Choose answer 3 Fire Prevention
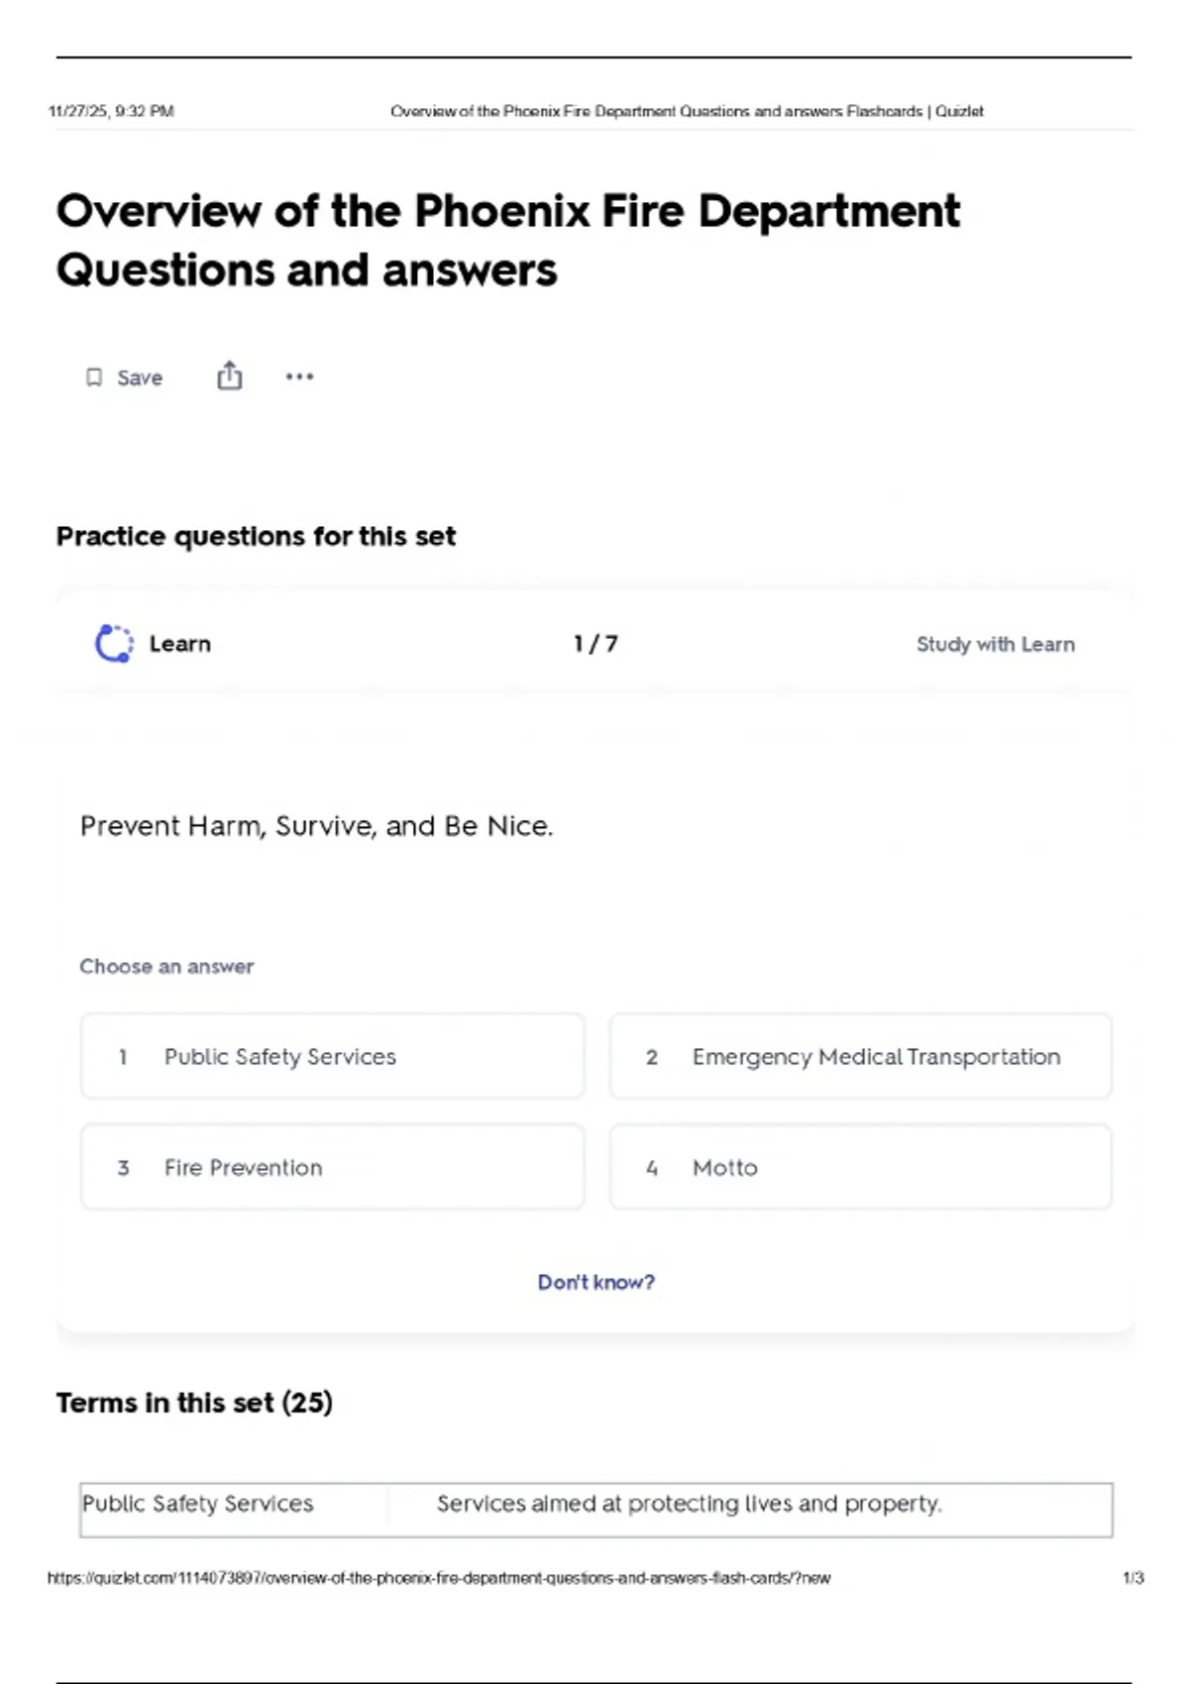The height and width of the screenshot is (1684, 1189). (332, 1167)
